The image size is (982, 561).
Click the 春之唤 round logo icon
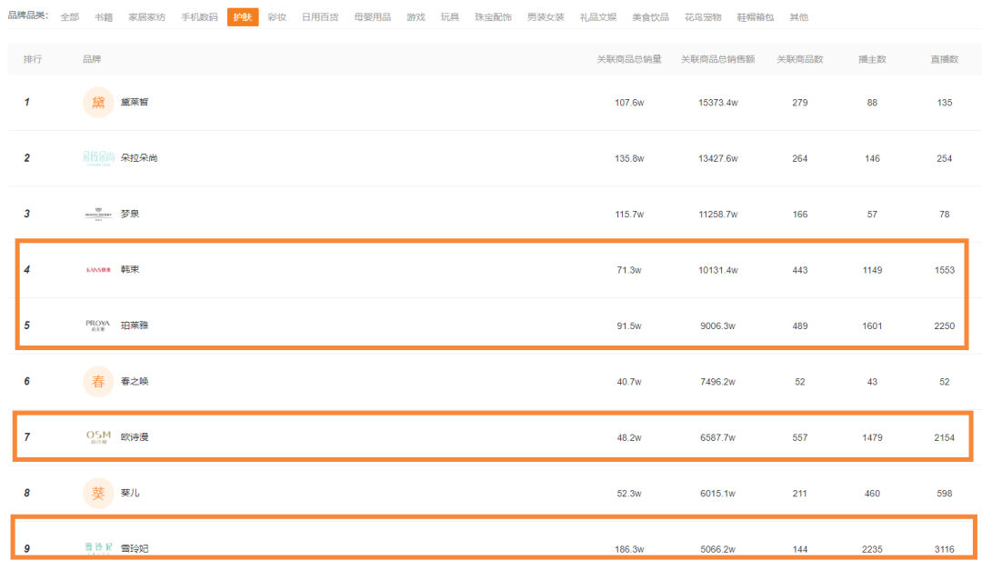point(98,381)
